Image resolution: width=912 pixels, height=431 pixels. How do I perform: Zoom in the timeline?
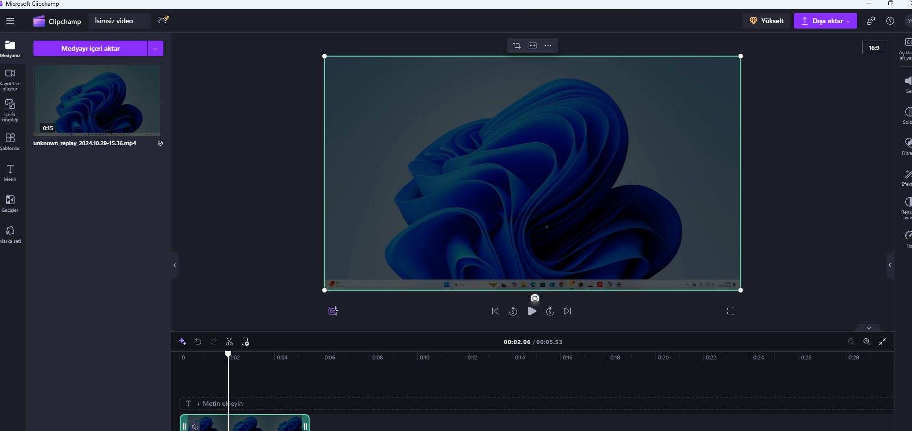click(x=867, y=342)
